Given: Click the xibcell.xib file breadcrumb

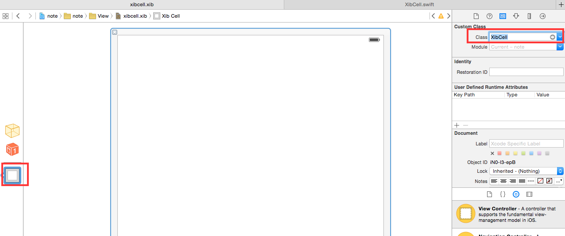Looking at the screenshot, I should [131, 16].
